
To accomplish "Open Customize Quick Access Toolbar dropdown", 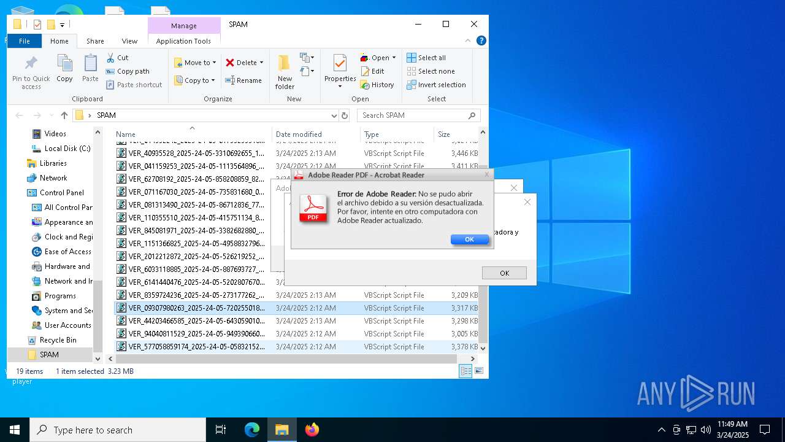I will coord(62,25).
